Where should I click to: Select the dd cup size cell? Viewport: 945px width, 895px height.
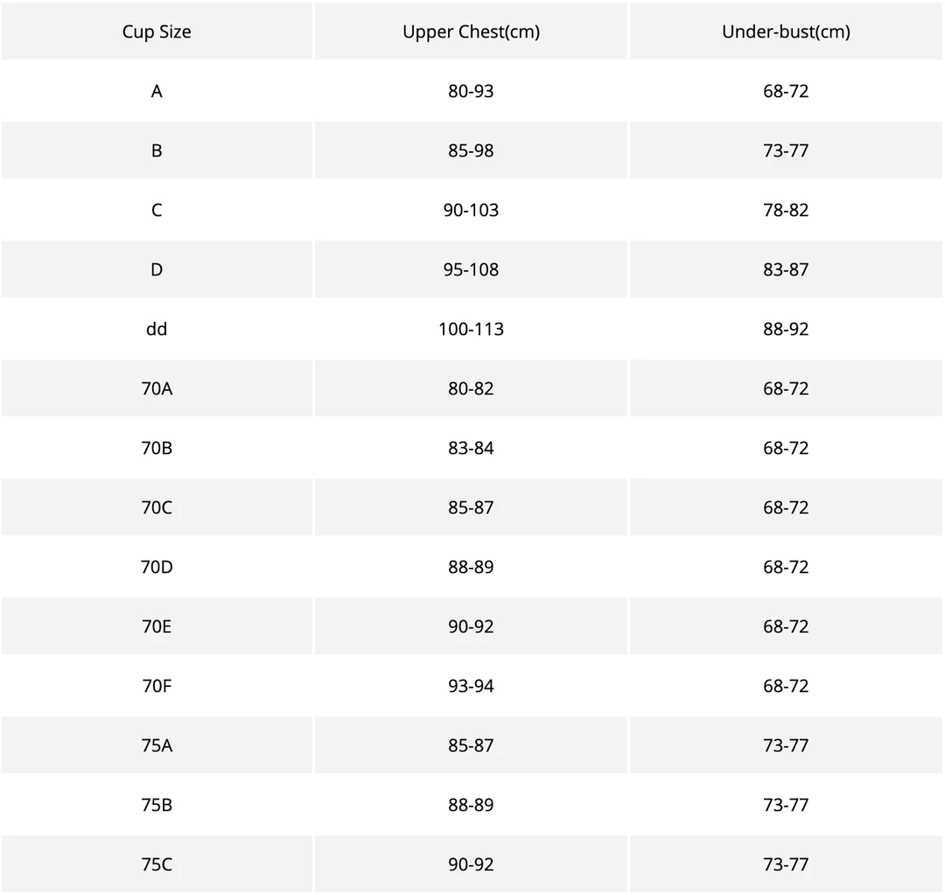pos(157,329)
